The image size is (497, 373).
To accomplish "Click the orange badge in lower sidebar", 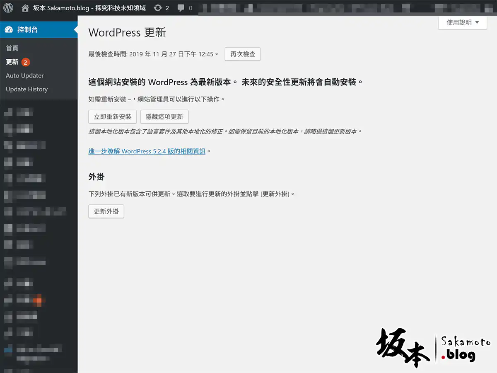I will point(37,300).
